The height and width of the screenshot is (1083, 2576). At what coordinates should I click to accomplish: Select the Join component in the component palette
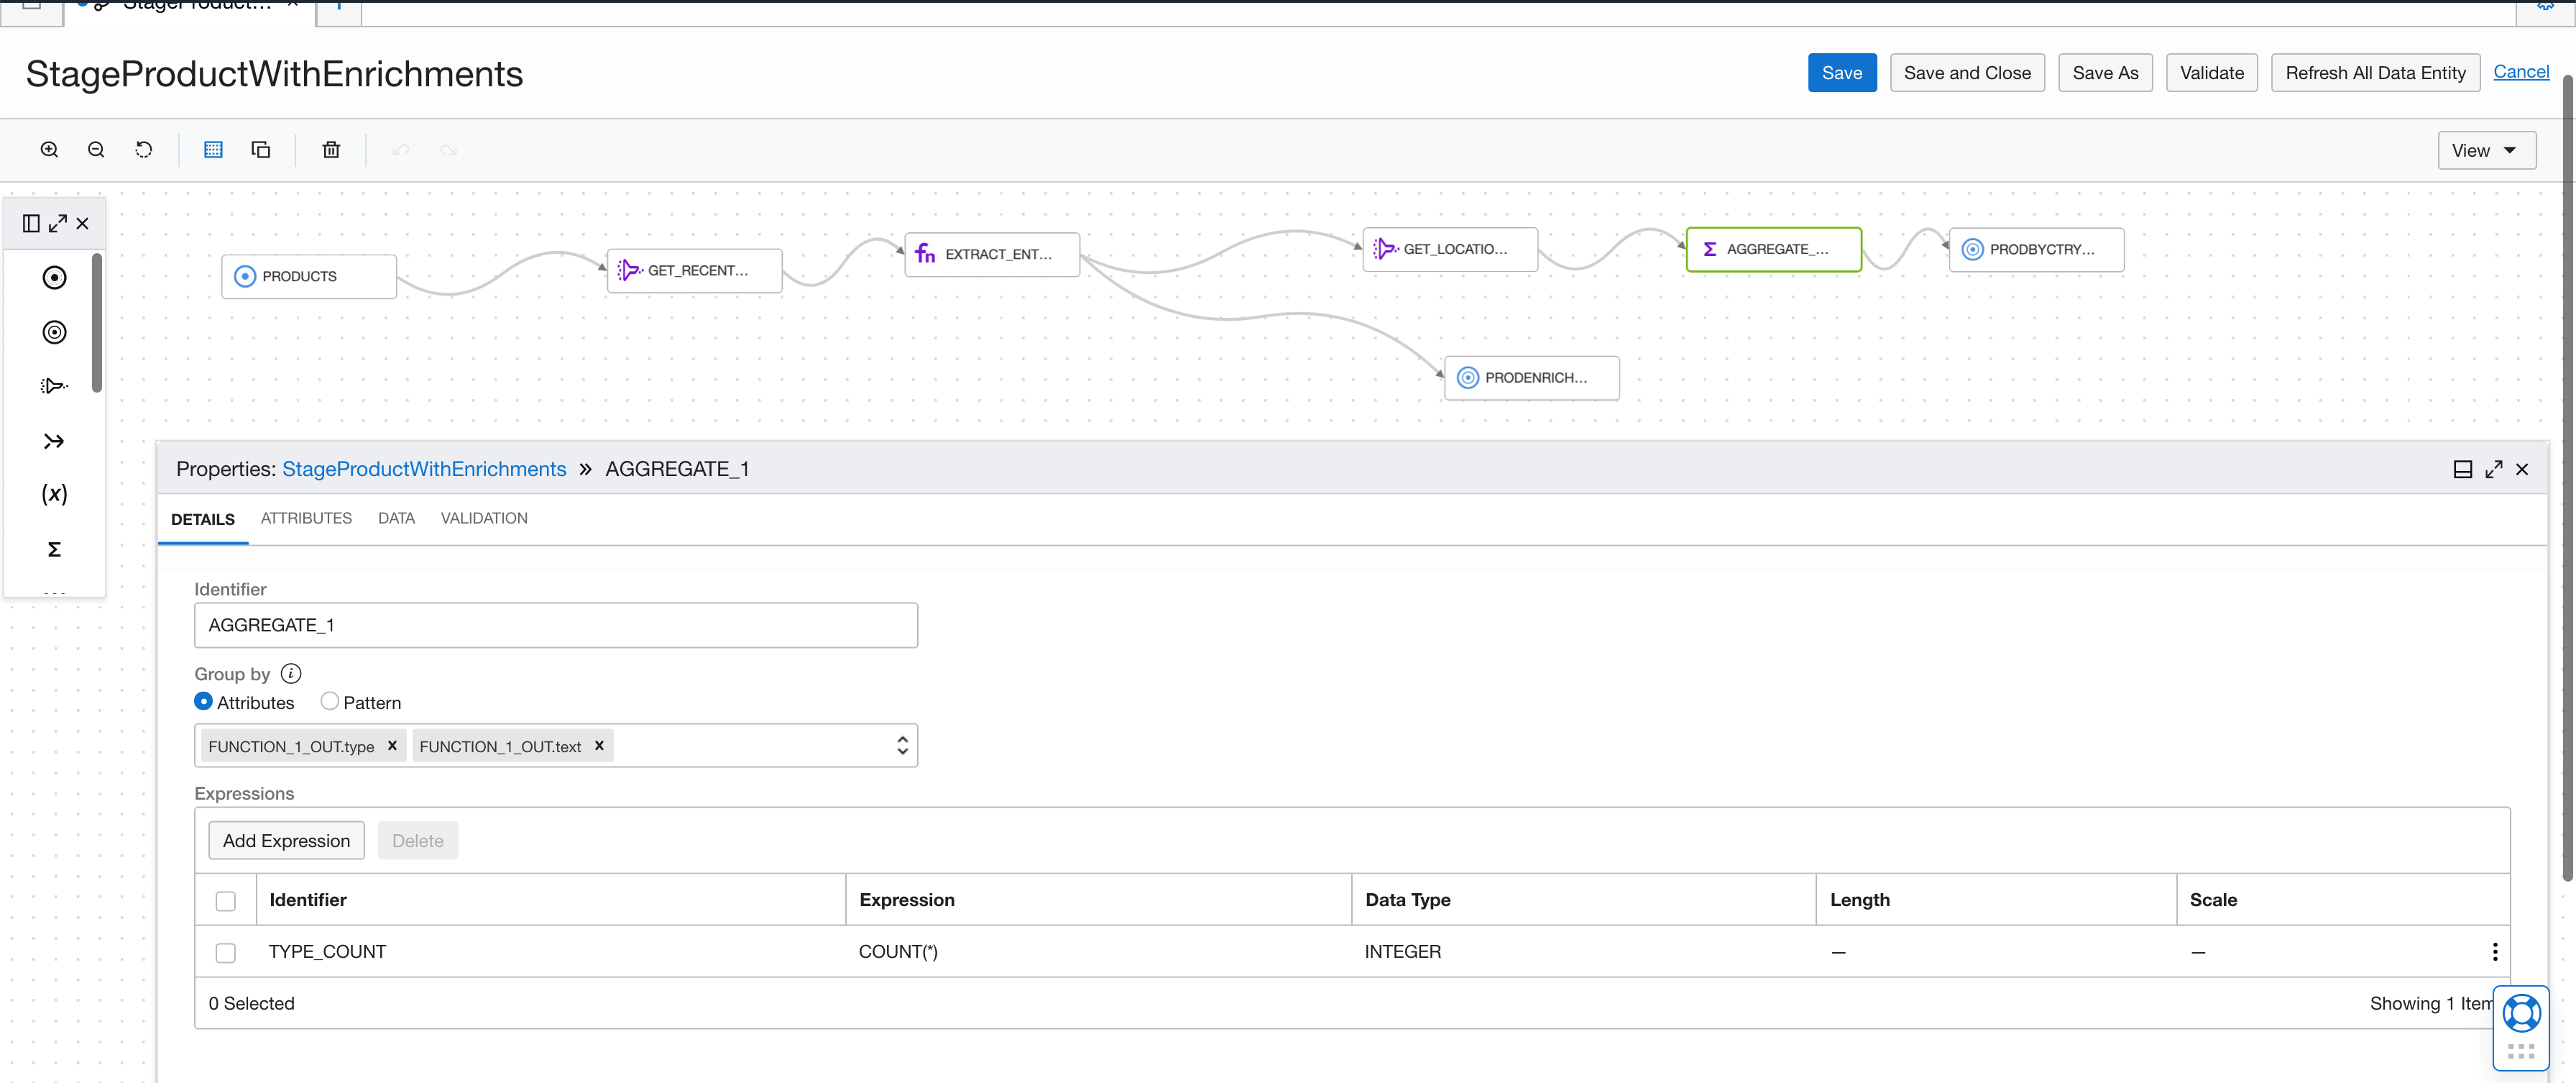click(54, 440)
